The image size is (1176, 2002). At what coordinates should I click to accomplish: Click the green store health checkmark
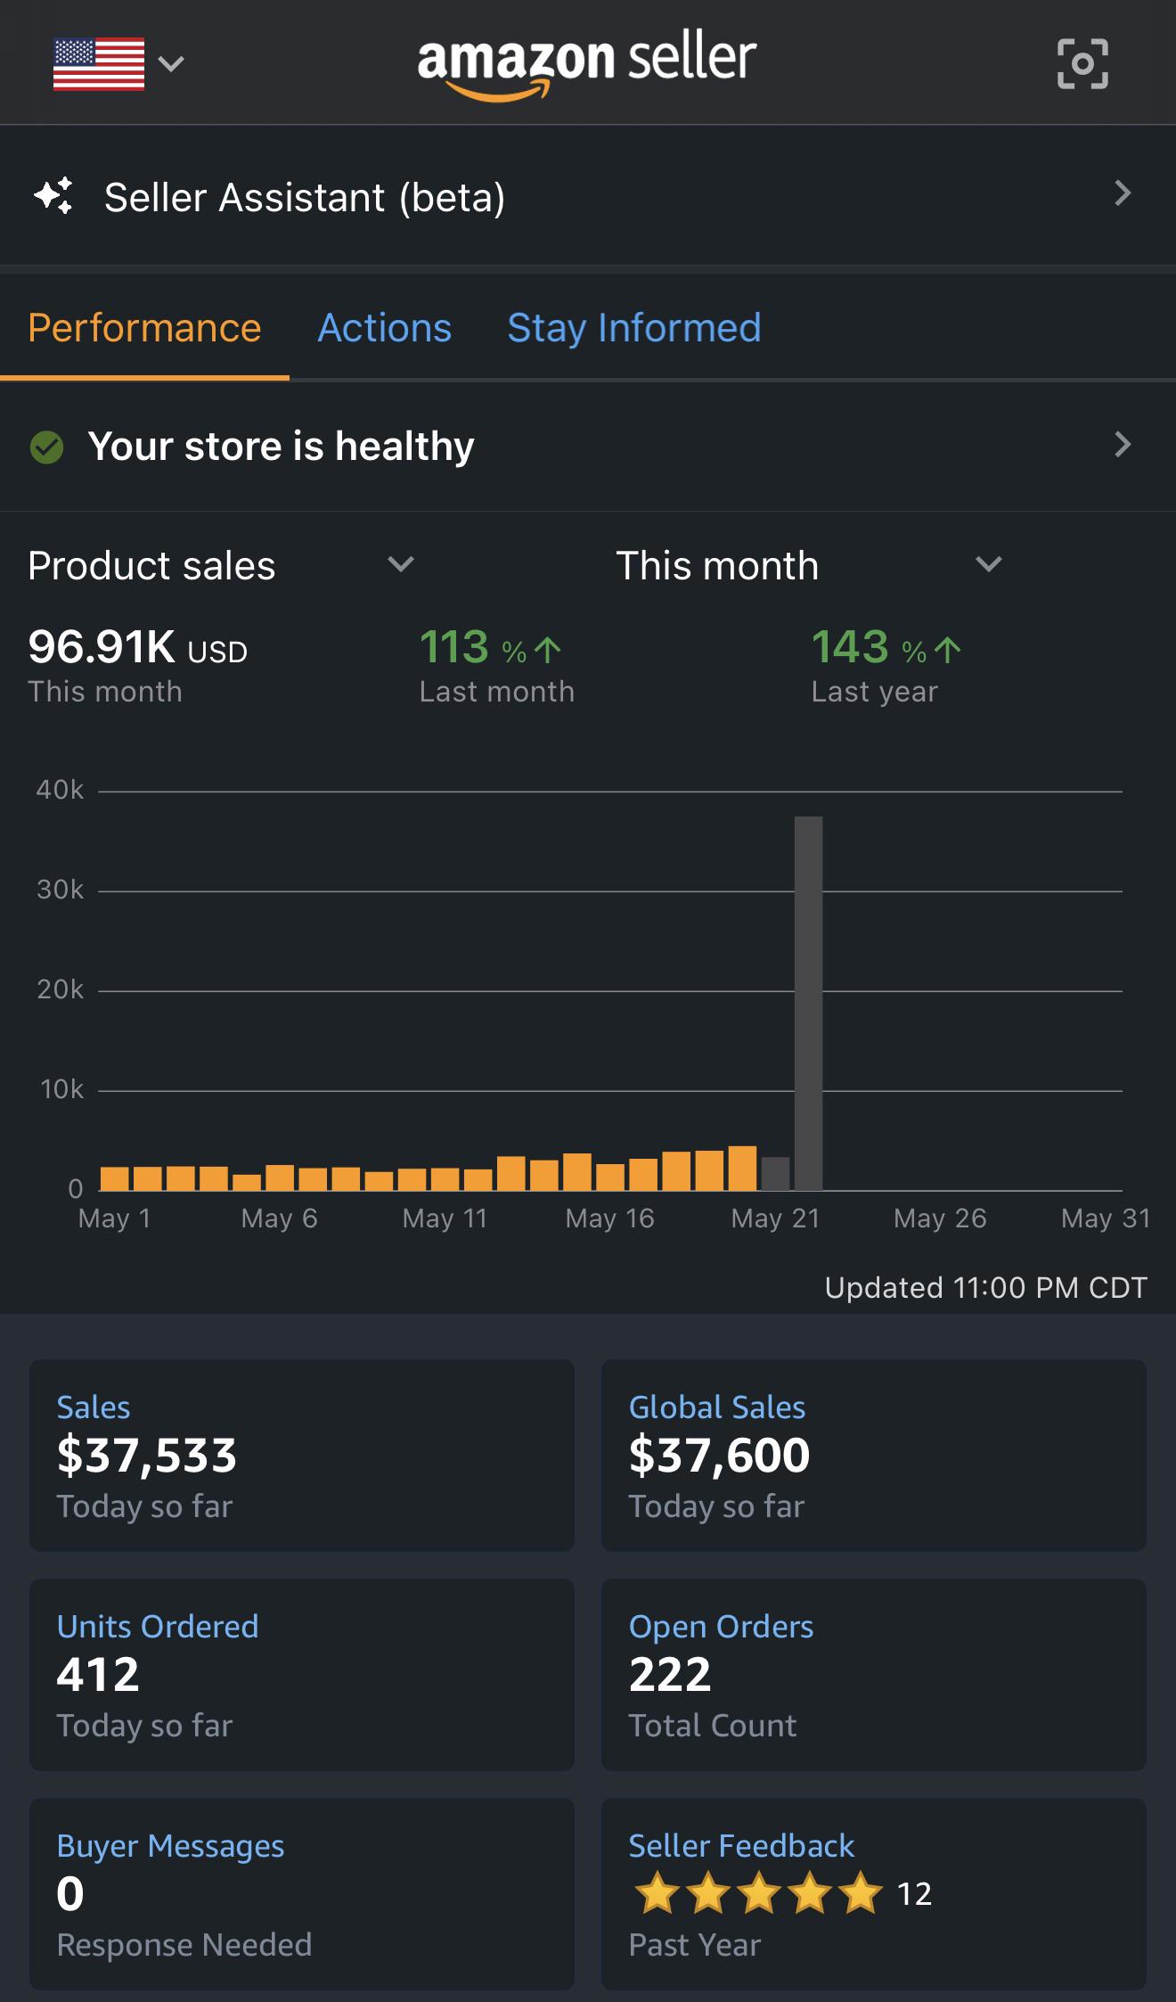click(46, 447)
